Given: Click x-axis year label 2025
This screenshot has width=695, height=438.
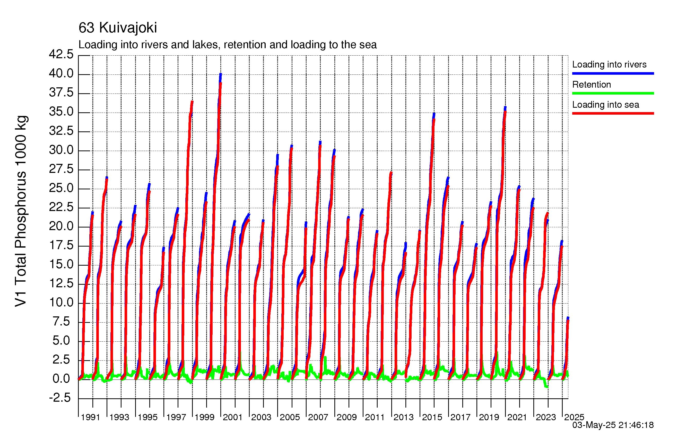Looking at the screenshot, I should click(x=574, y=417).
